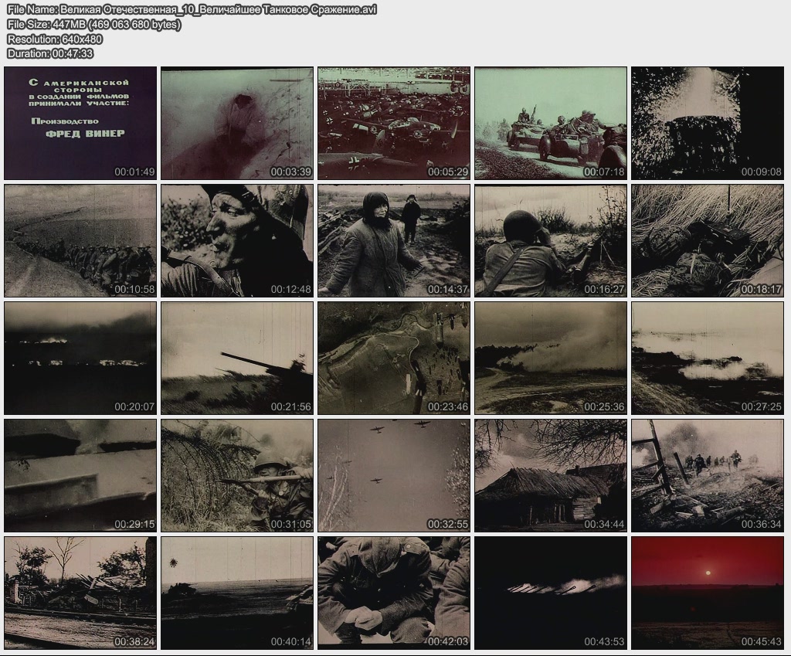Select the crouching soldier frame at 00:42:03
The image size is (791, 656).
tap(394, 593)
